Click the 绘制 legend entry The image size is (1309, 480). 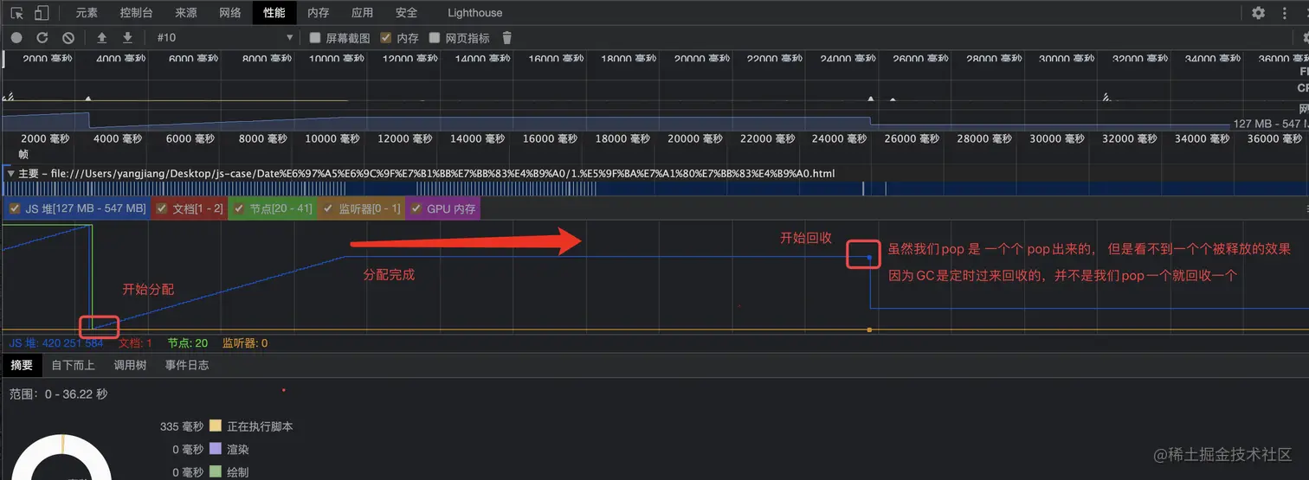coord(239,472)
